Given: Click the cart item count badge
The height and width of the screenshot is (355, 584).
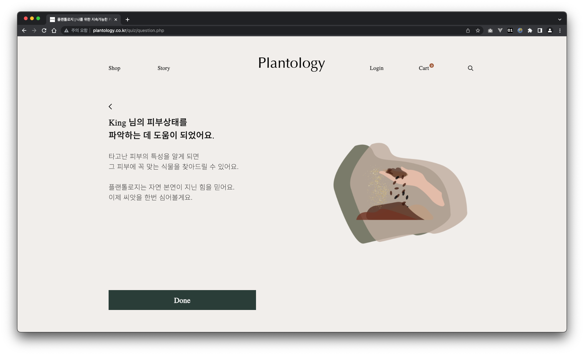Looking at the screenshot, I should (432, 66).
